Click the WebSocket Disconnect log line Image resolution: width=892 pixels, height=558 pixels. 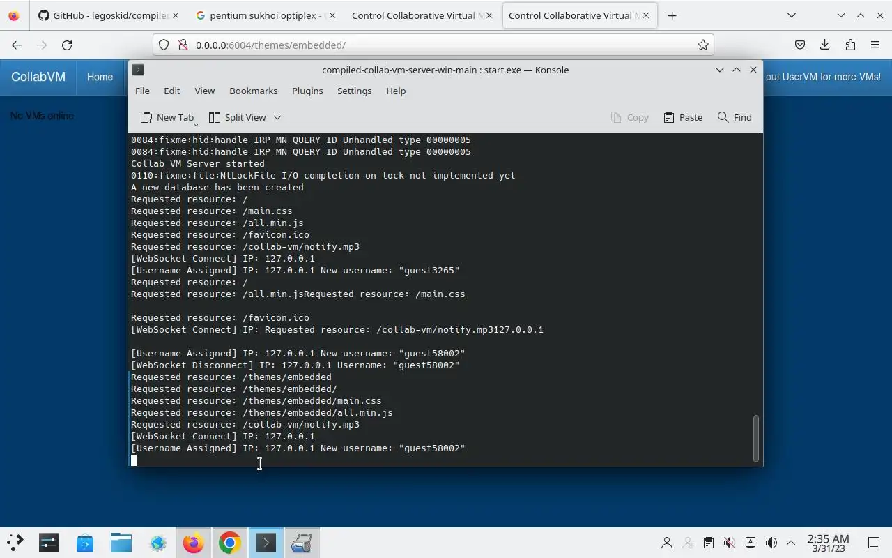pyautogui.click(x=295, y=365)
